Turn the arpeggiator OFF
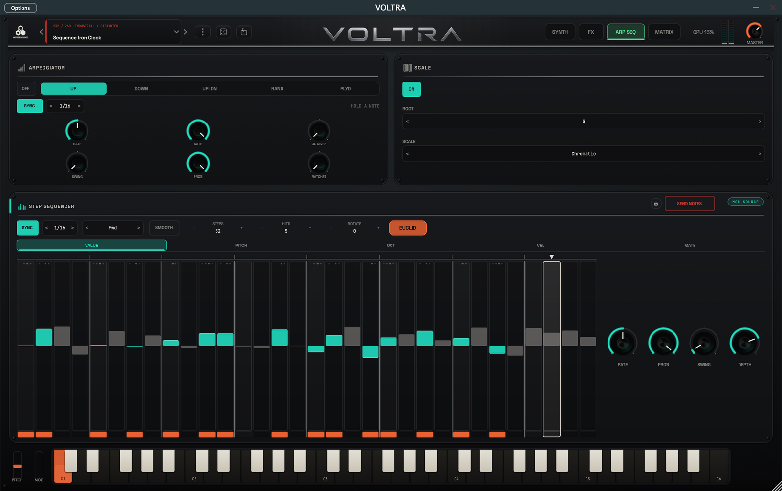The height and width of the screenshot is (491, 782). (26, 89)
